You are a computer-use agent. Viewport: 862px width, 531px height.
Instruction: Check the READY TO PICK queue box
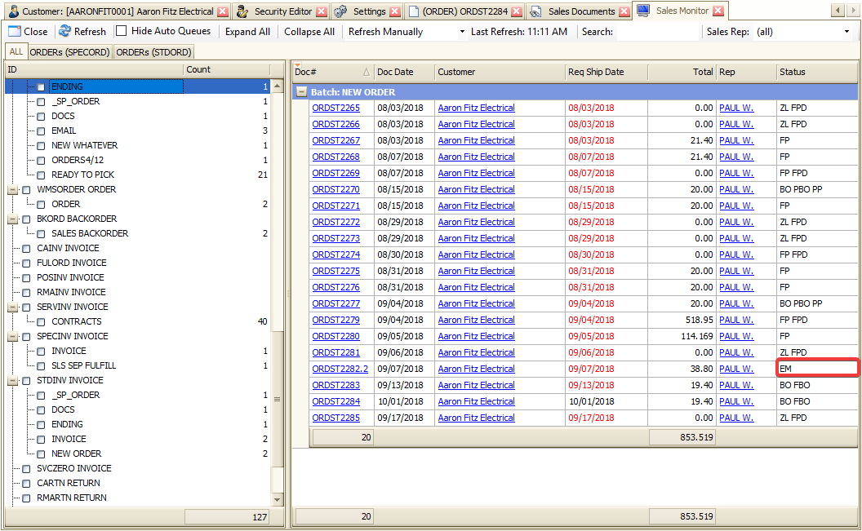[x=41, y=175]
